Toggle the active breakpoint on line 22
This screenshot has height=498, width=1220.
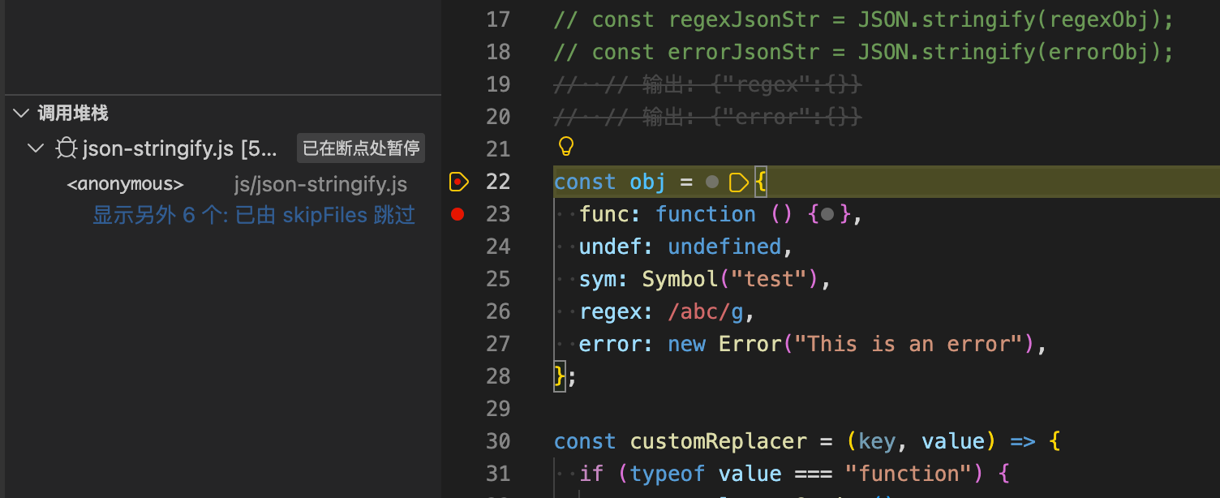(x=459, y=182)
